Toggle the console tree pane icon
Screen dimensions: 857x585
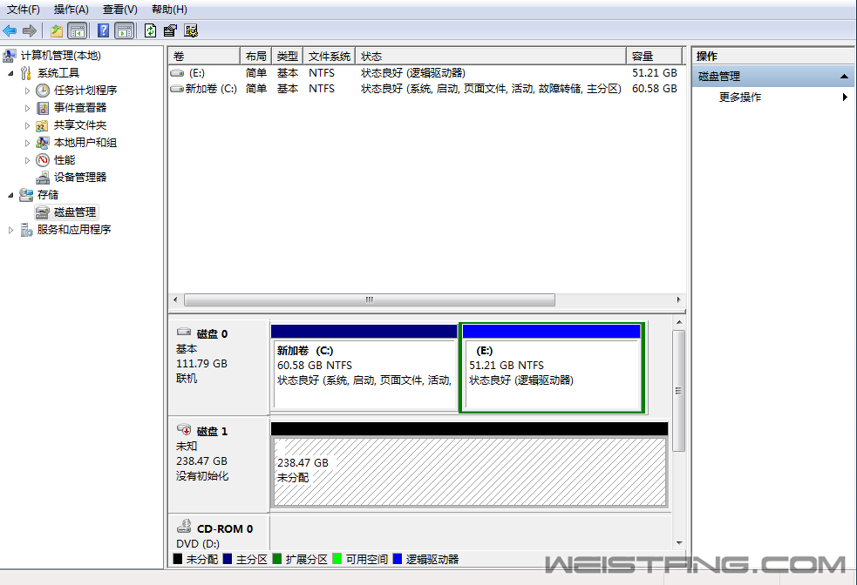point(77,30)
